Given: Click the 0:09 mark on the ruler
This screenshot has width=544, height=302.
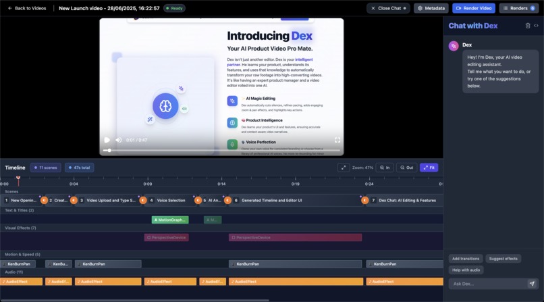Looking at the screenshot, I should [147, 184].
